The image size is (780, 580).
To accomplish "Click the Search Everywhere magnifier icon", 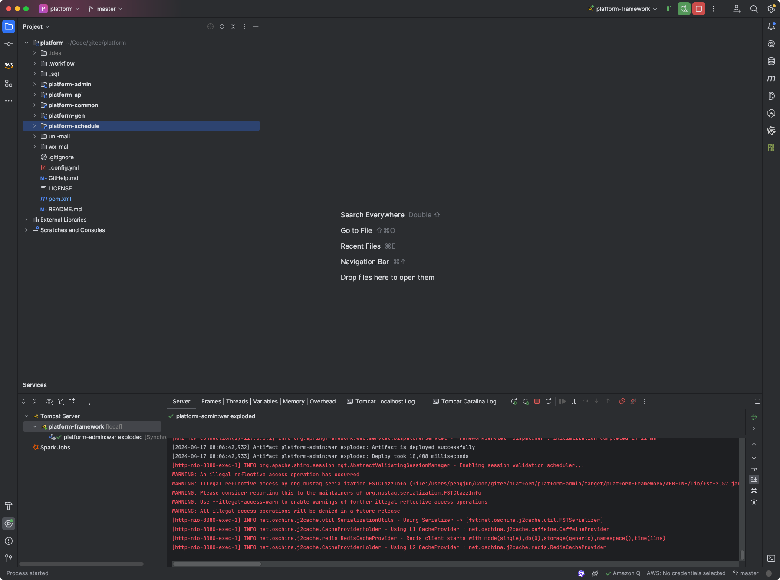I will tap(754, 9).
